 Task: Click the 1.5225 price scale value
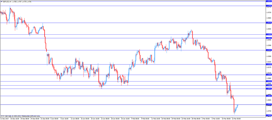tap(269, 62)
